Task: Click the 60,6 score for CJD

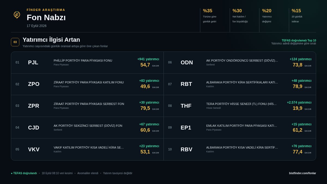Action: [x=145, y=130]
